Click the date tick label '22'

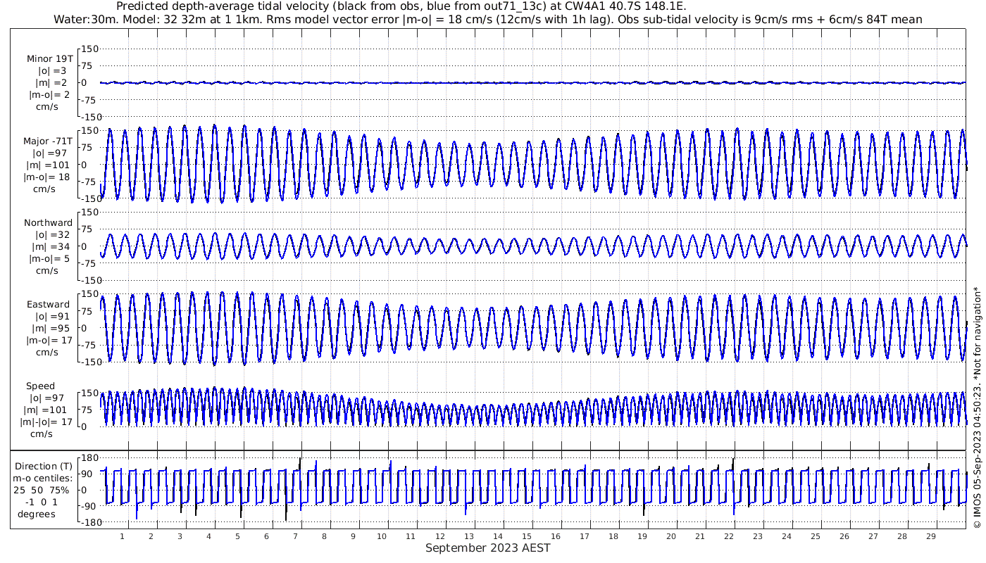pos(728,536)
